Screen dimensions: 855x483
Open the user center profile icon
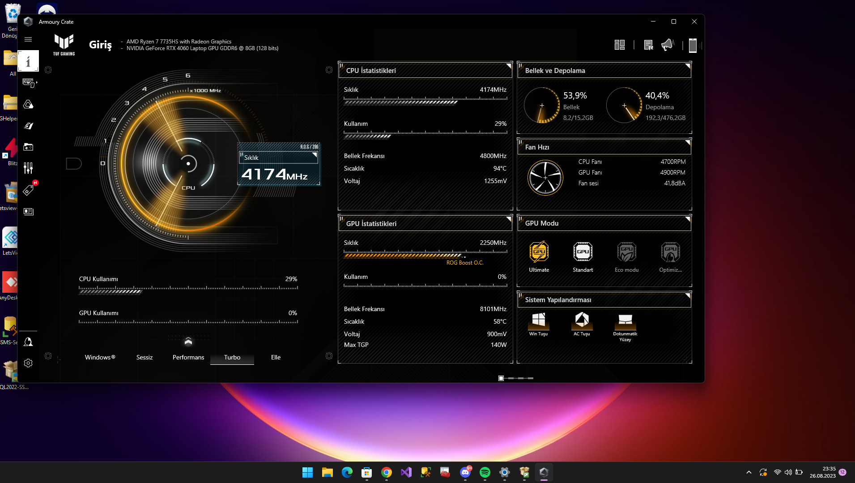28,342
